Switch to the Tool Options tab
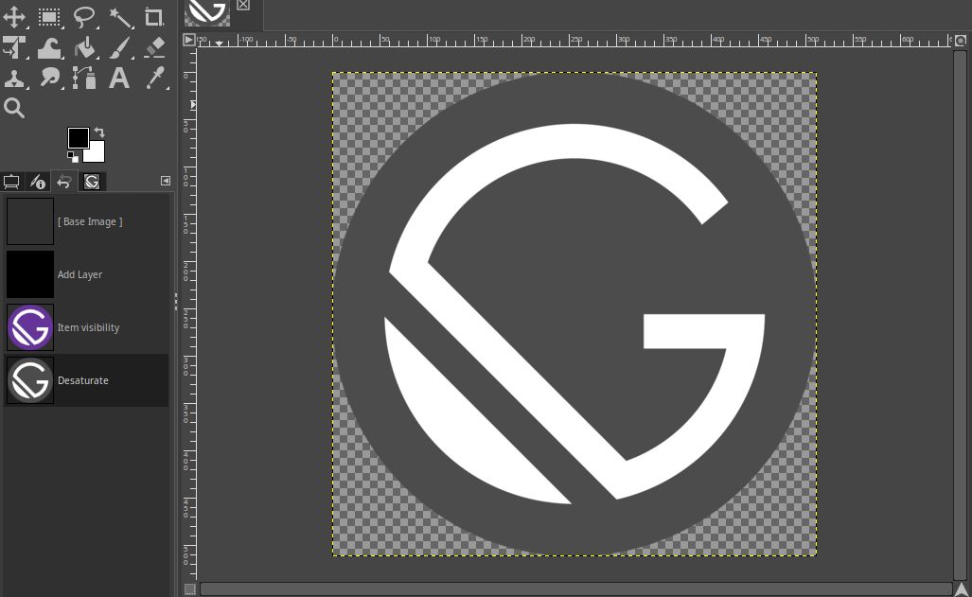 tap(12, 182)
